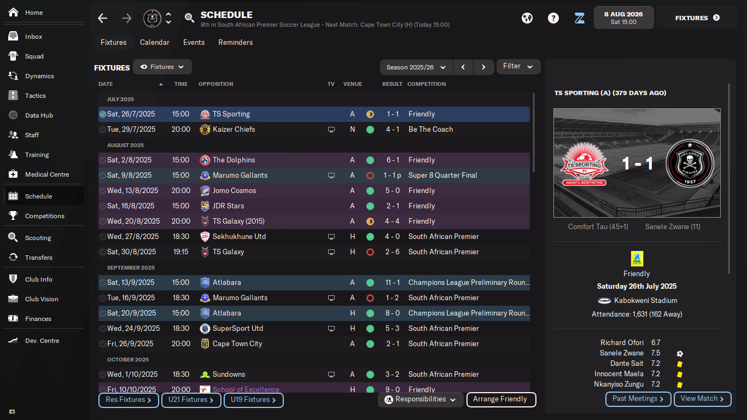
Task: Switch to the Reminders tab
Action: point(236,42)
